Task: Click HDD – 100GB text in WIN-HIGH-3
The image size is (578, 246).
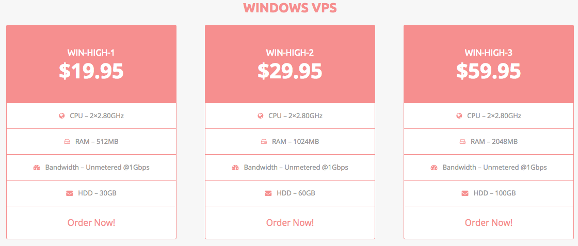Action: tap(495, 193)
